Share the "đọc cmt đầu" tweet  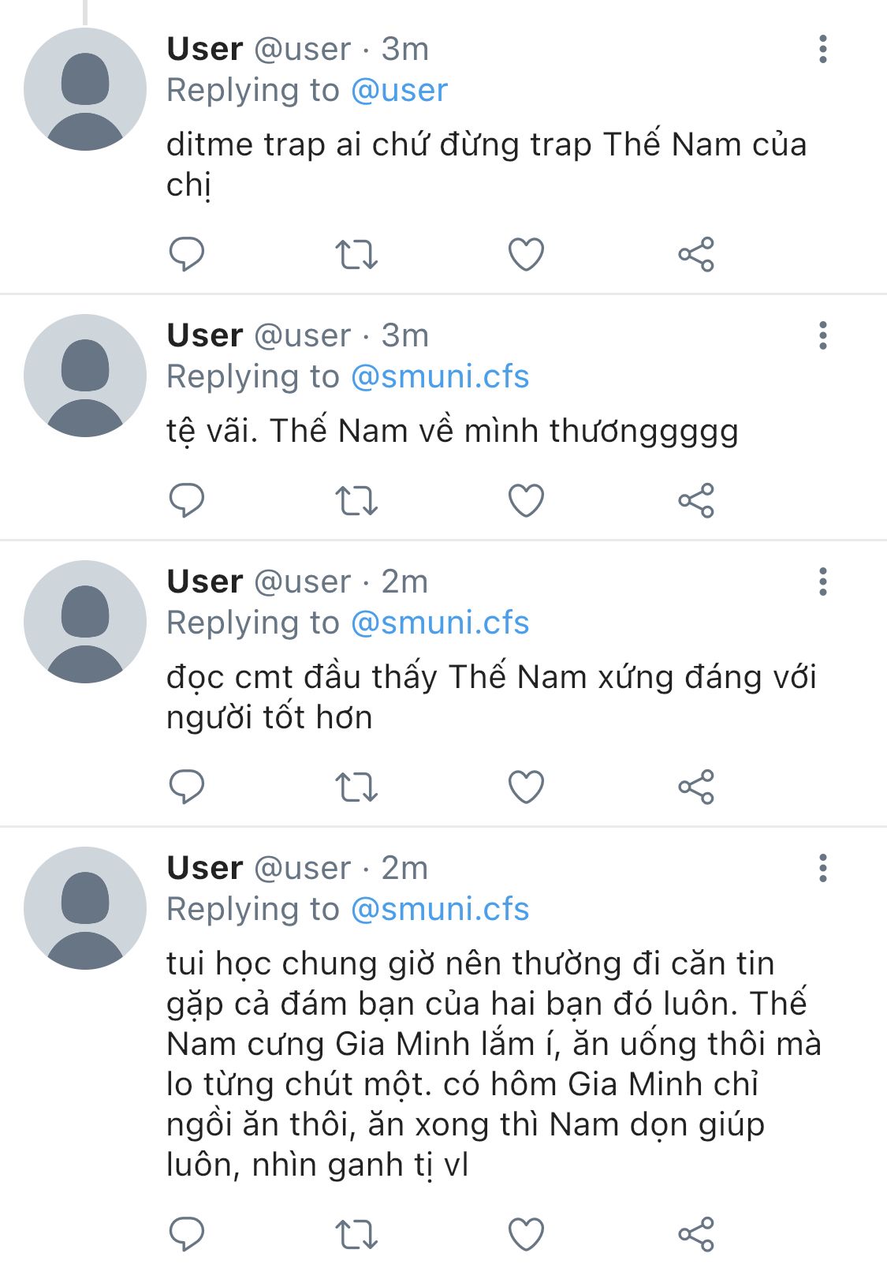(695, 787)
